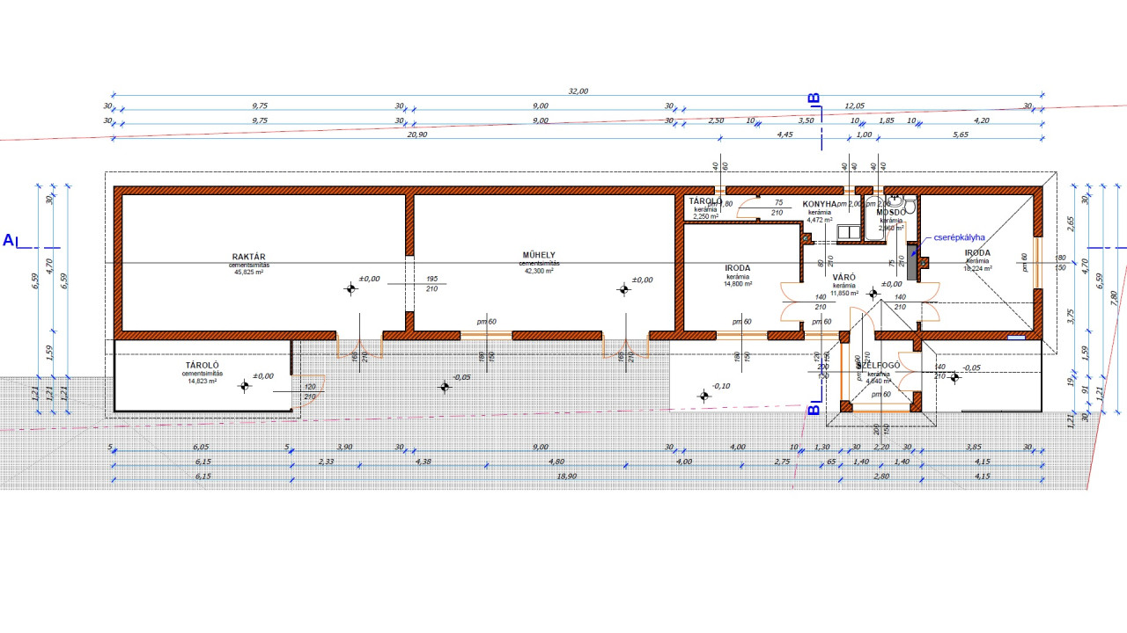Click the elevation marker symbol in VÁRÓ room
Screen dimensions: 1127x633
(873, 293)
